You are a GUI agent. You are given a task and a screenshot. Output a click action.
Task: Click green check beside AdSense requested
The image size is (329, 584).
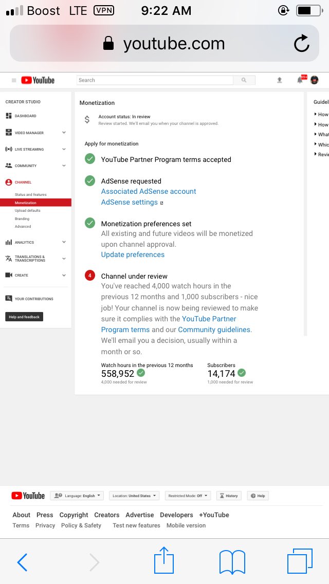(x=90, y=180)
